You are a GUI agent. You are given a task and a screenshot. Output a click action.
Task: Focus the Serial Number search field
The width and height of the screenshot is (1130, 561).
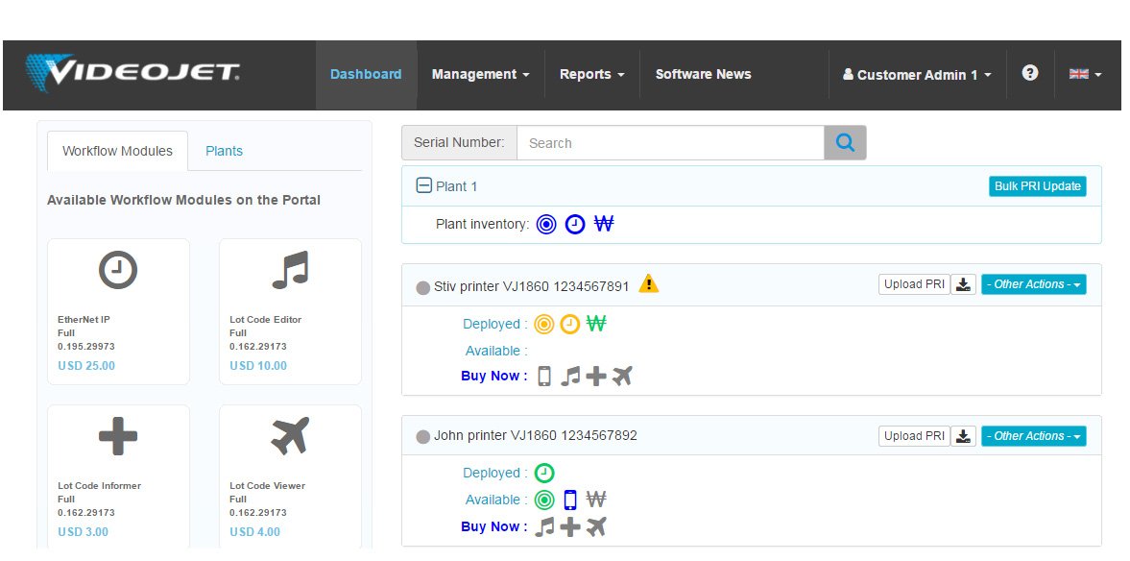670,143
